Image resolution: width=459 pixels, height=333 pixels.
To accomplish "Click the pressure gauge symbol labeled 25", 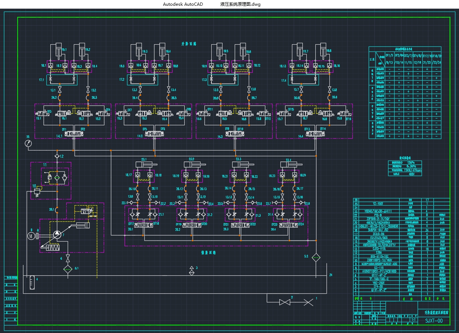I will click(x=28, y=143).
